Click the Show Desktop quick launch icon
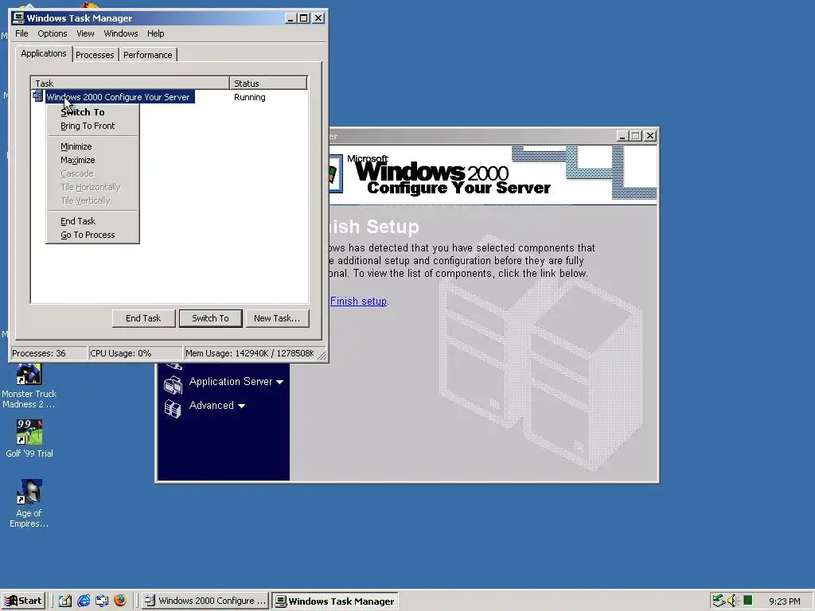This screenshot has width=815, height=611. (65, 601)
